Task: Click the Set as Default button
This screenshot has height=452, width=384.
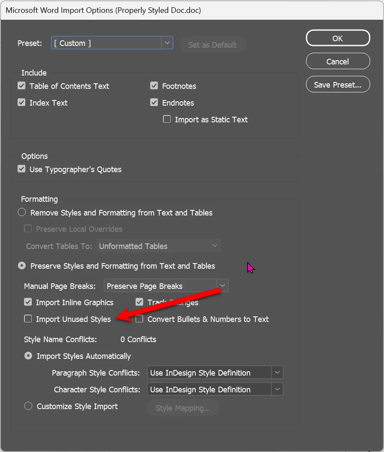Action: point(213,45)
